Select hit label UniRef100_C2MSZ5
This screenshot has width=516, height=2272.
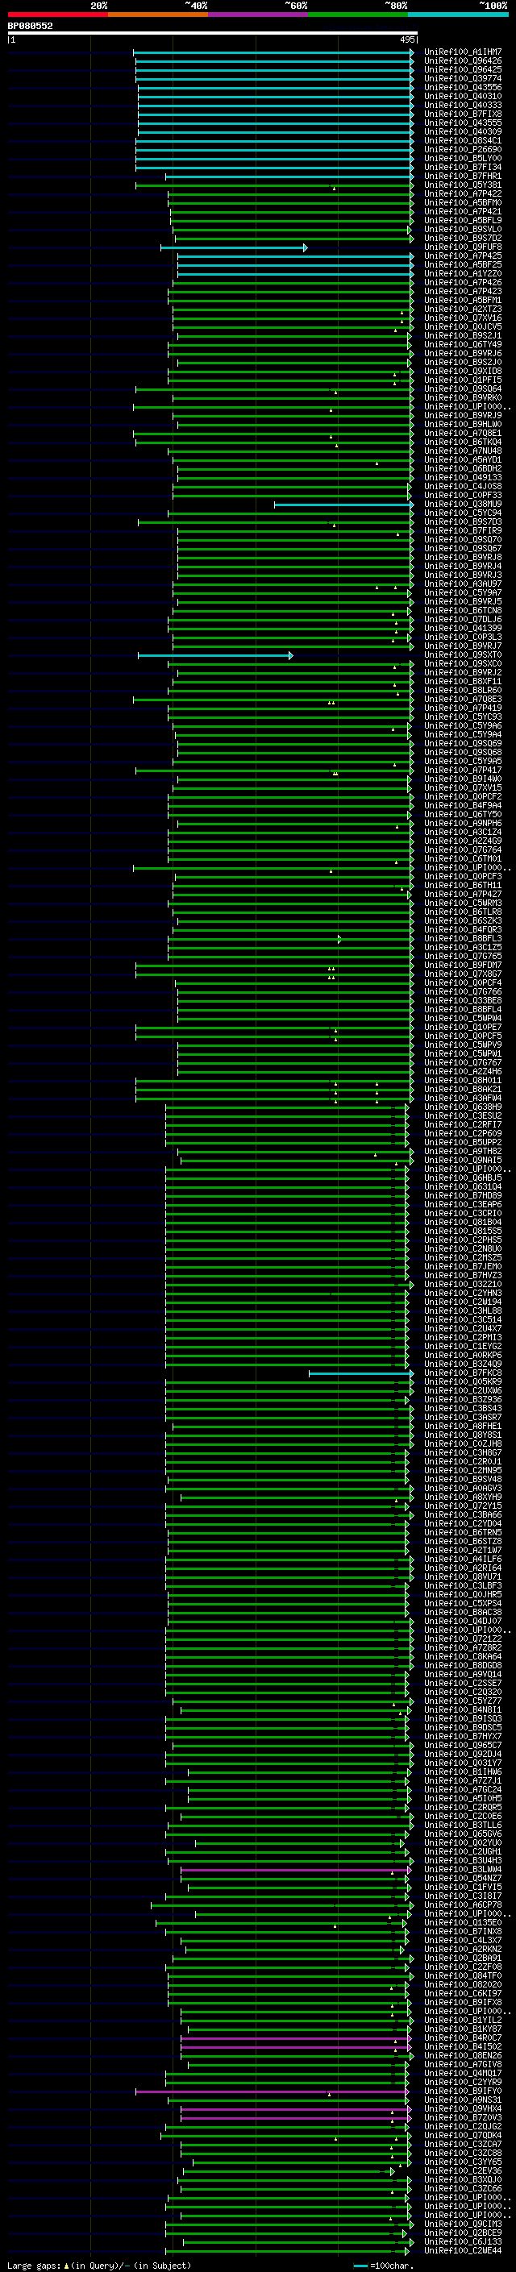462,1259
